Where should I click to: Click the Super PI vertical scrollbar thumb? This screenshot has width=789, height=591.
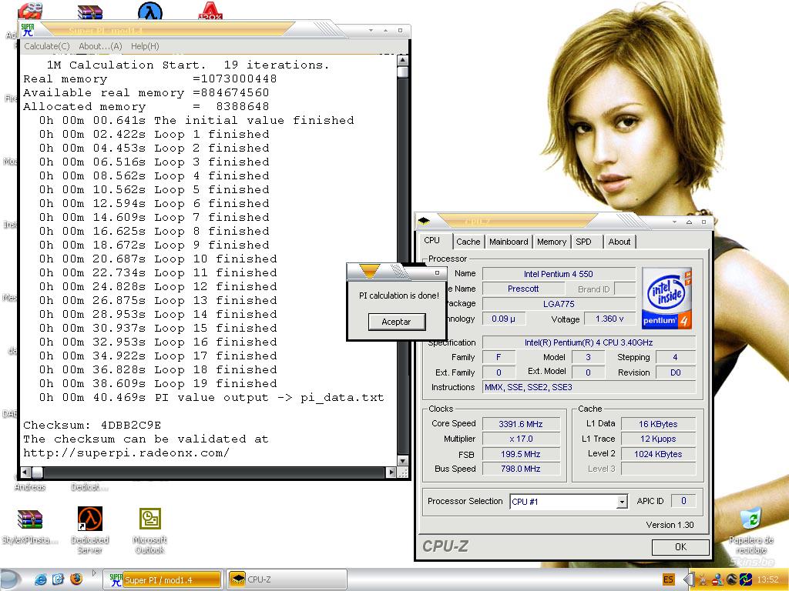point(402,72)
